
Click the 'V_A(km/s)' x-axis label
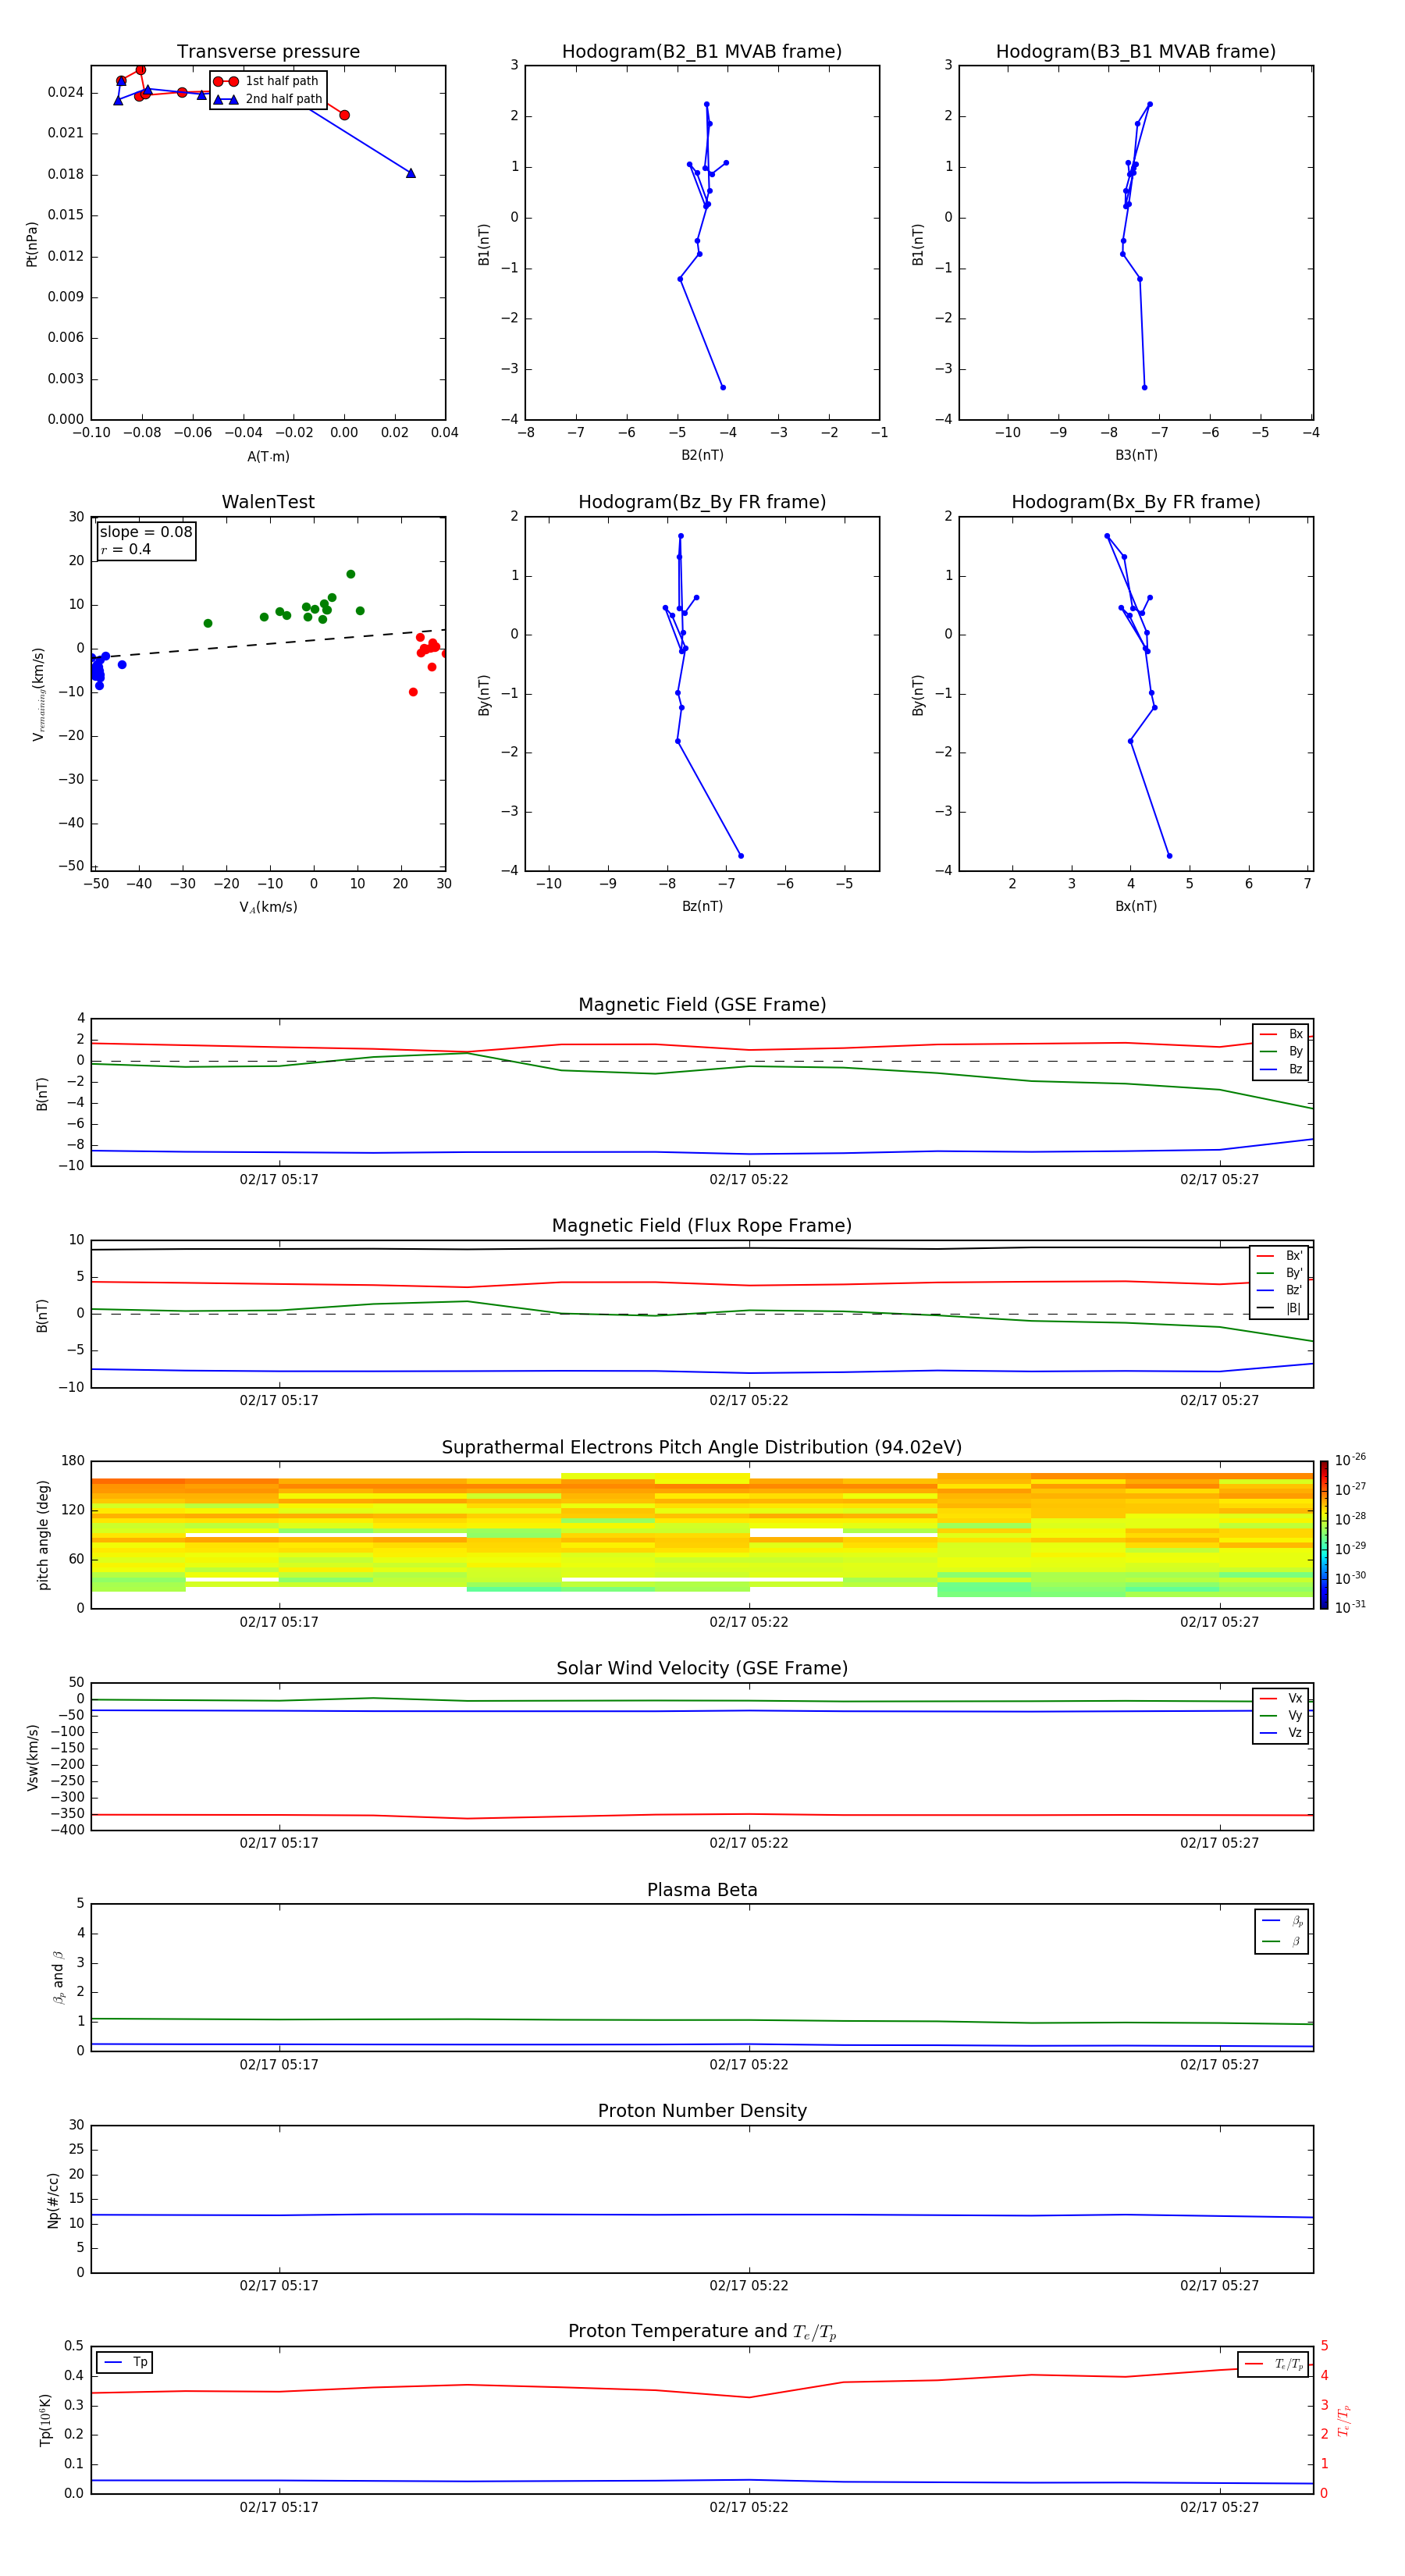click(268, 908)
